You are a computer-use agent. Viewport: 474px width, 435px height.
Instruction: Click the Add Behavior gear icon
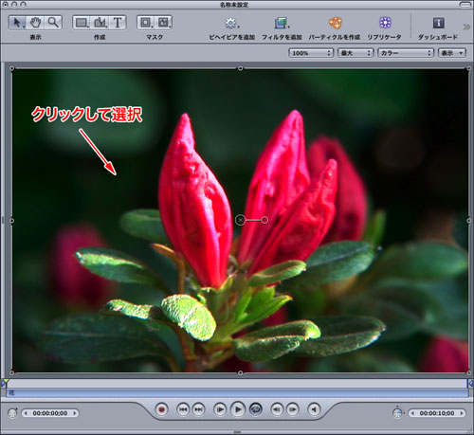click(x=231, y=23)
